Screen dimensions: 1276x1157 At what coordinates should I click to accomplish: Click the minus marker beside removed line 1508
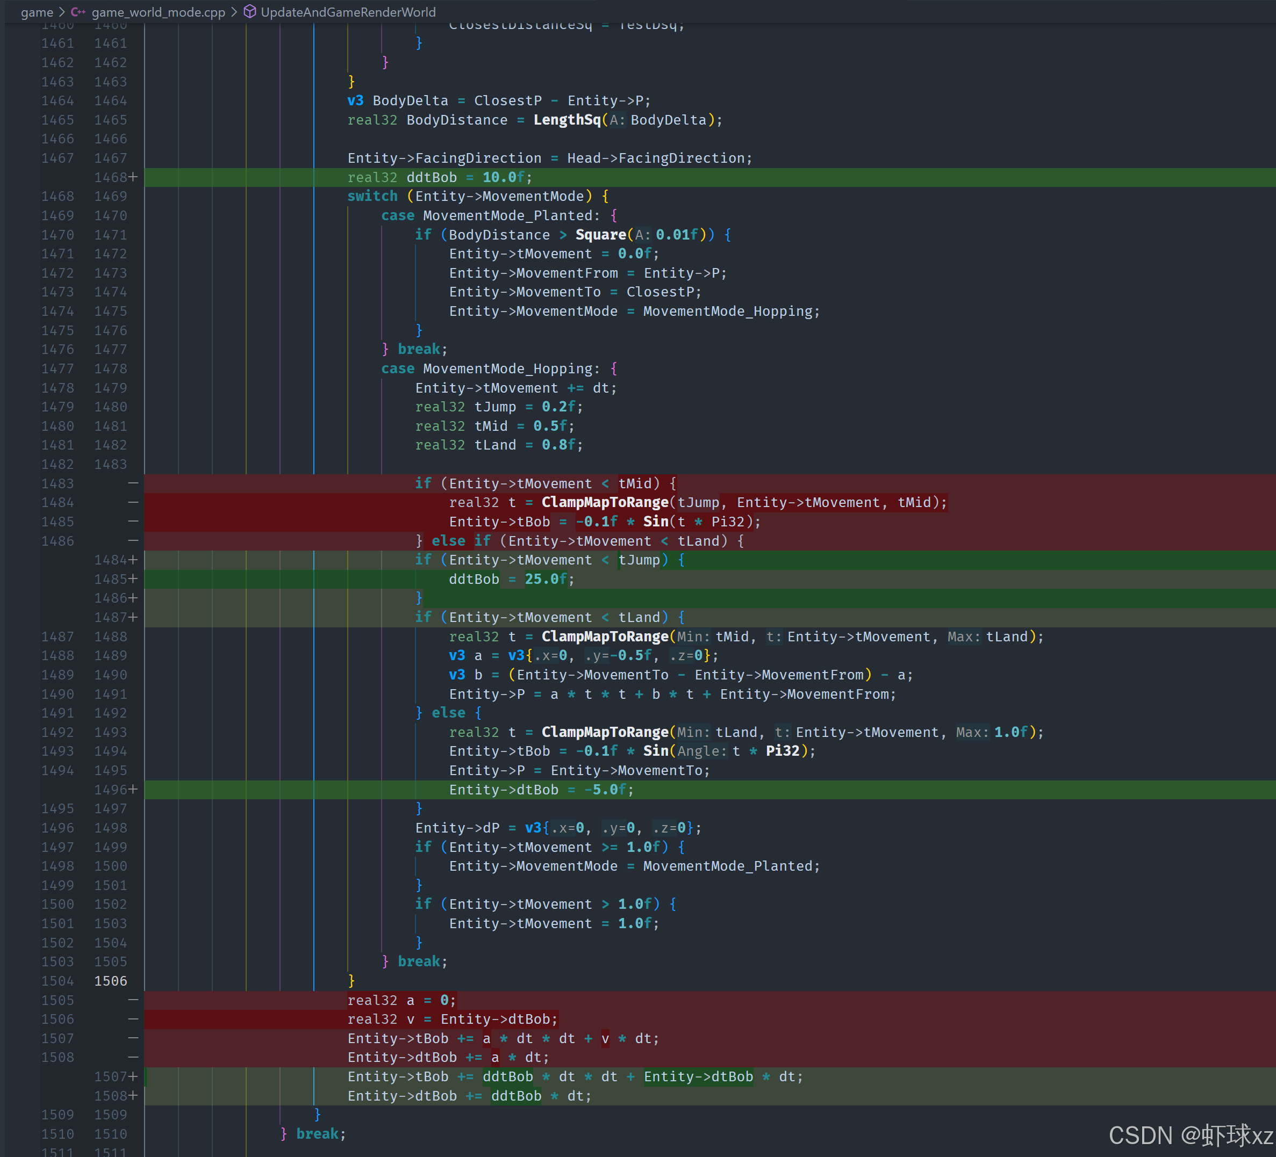pos(133,1057)
